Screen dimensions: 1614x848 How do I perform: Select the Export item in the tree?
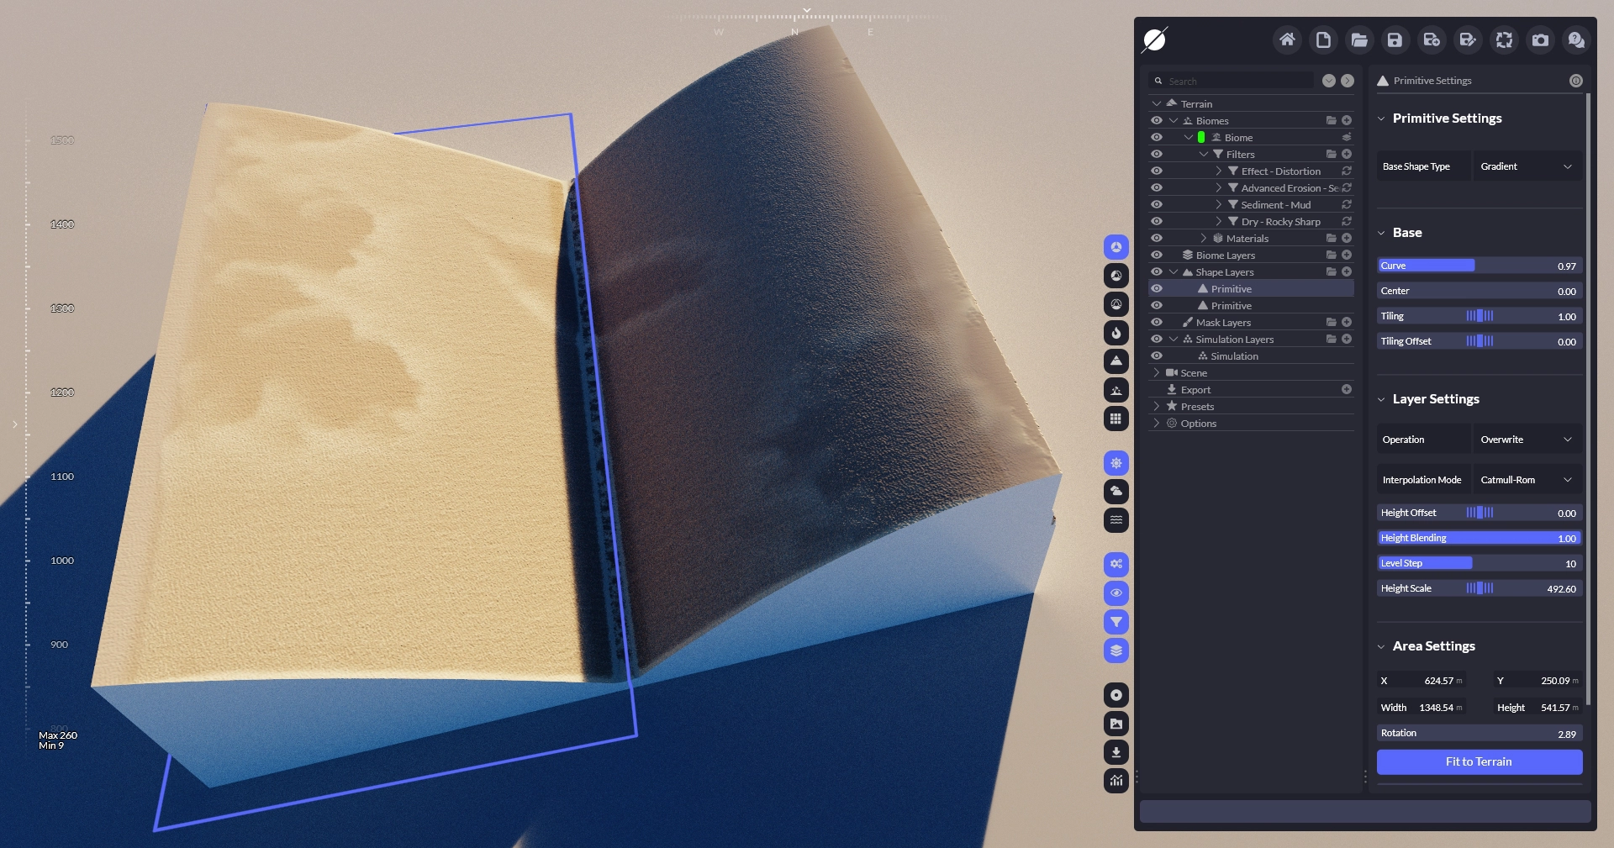[1195, 390]
